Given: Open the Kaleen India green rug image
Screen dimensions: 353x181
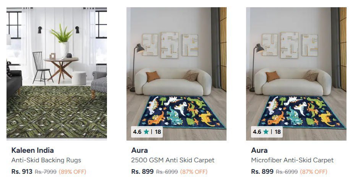Looking at the screenshot, I should pos(57,74).
